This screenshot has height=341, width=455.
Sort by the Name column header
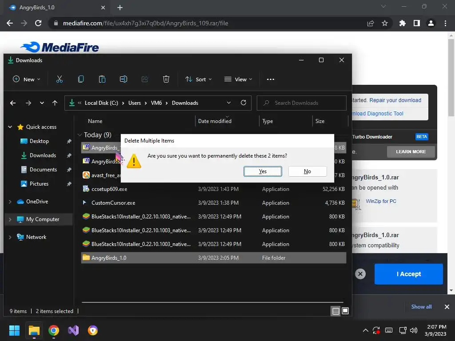click(x=95, y=121)
